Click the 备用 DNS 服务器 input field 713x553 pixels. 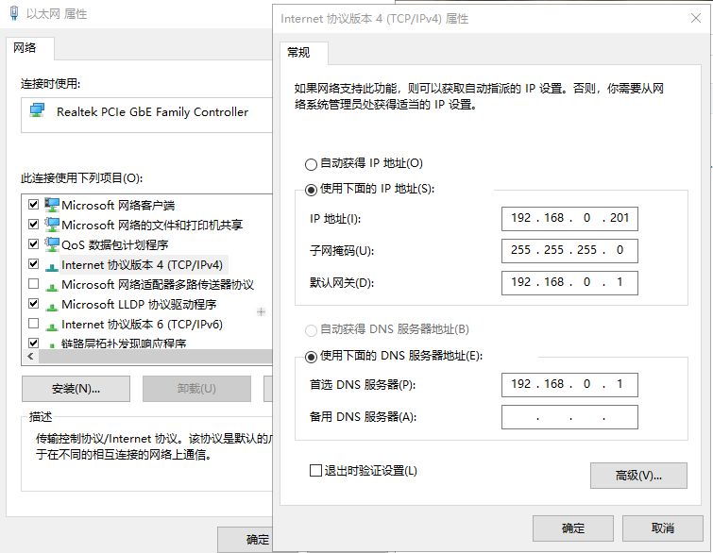569,417
